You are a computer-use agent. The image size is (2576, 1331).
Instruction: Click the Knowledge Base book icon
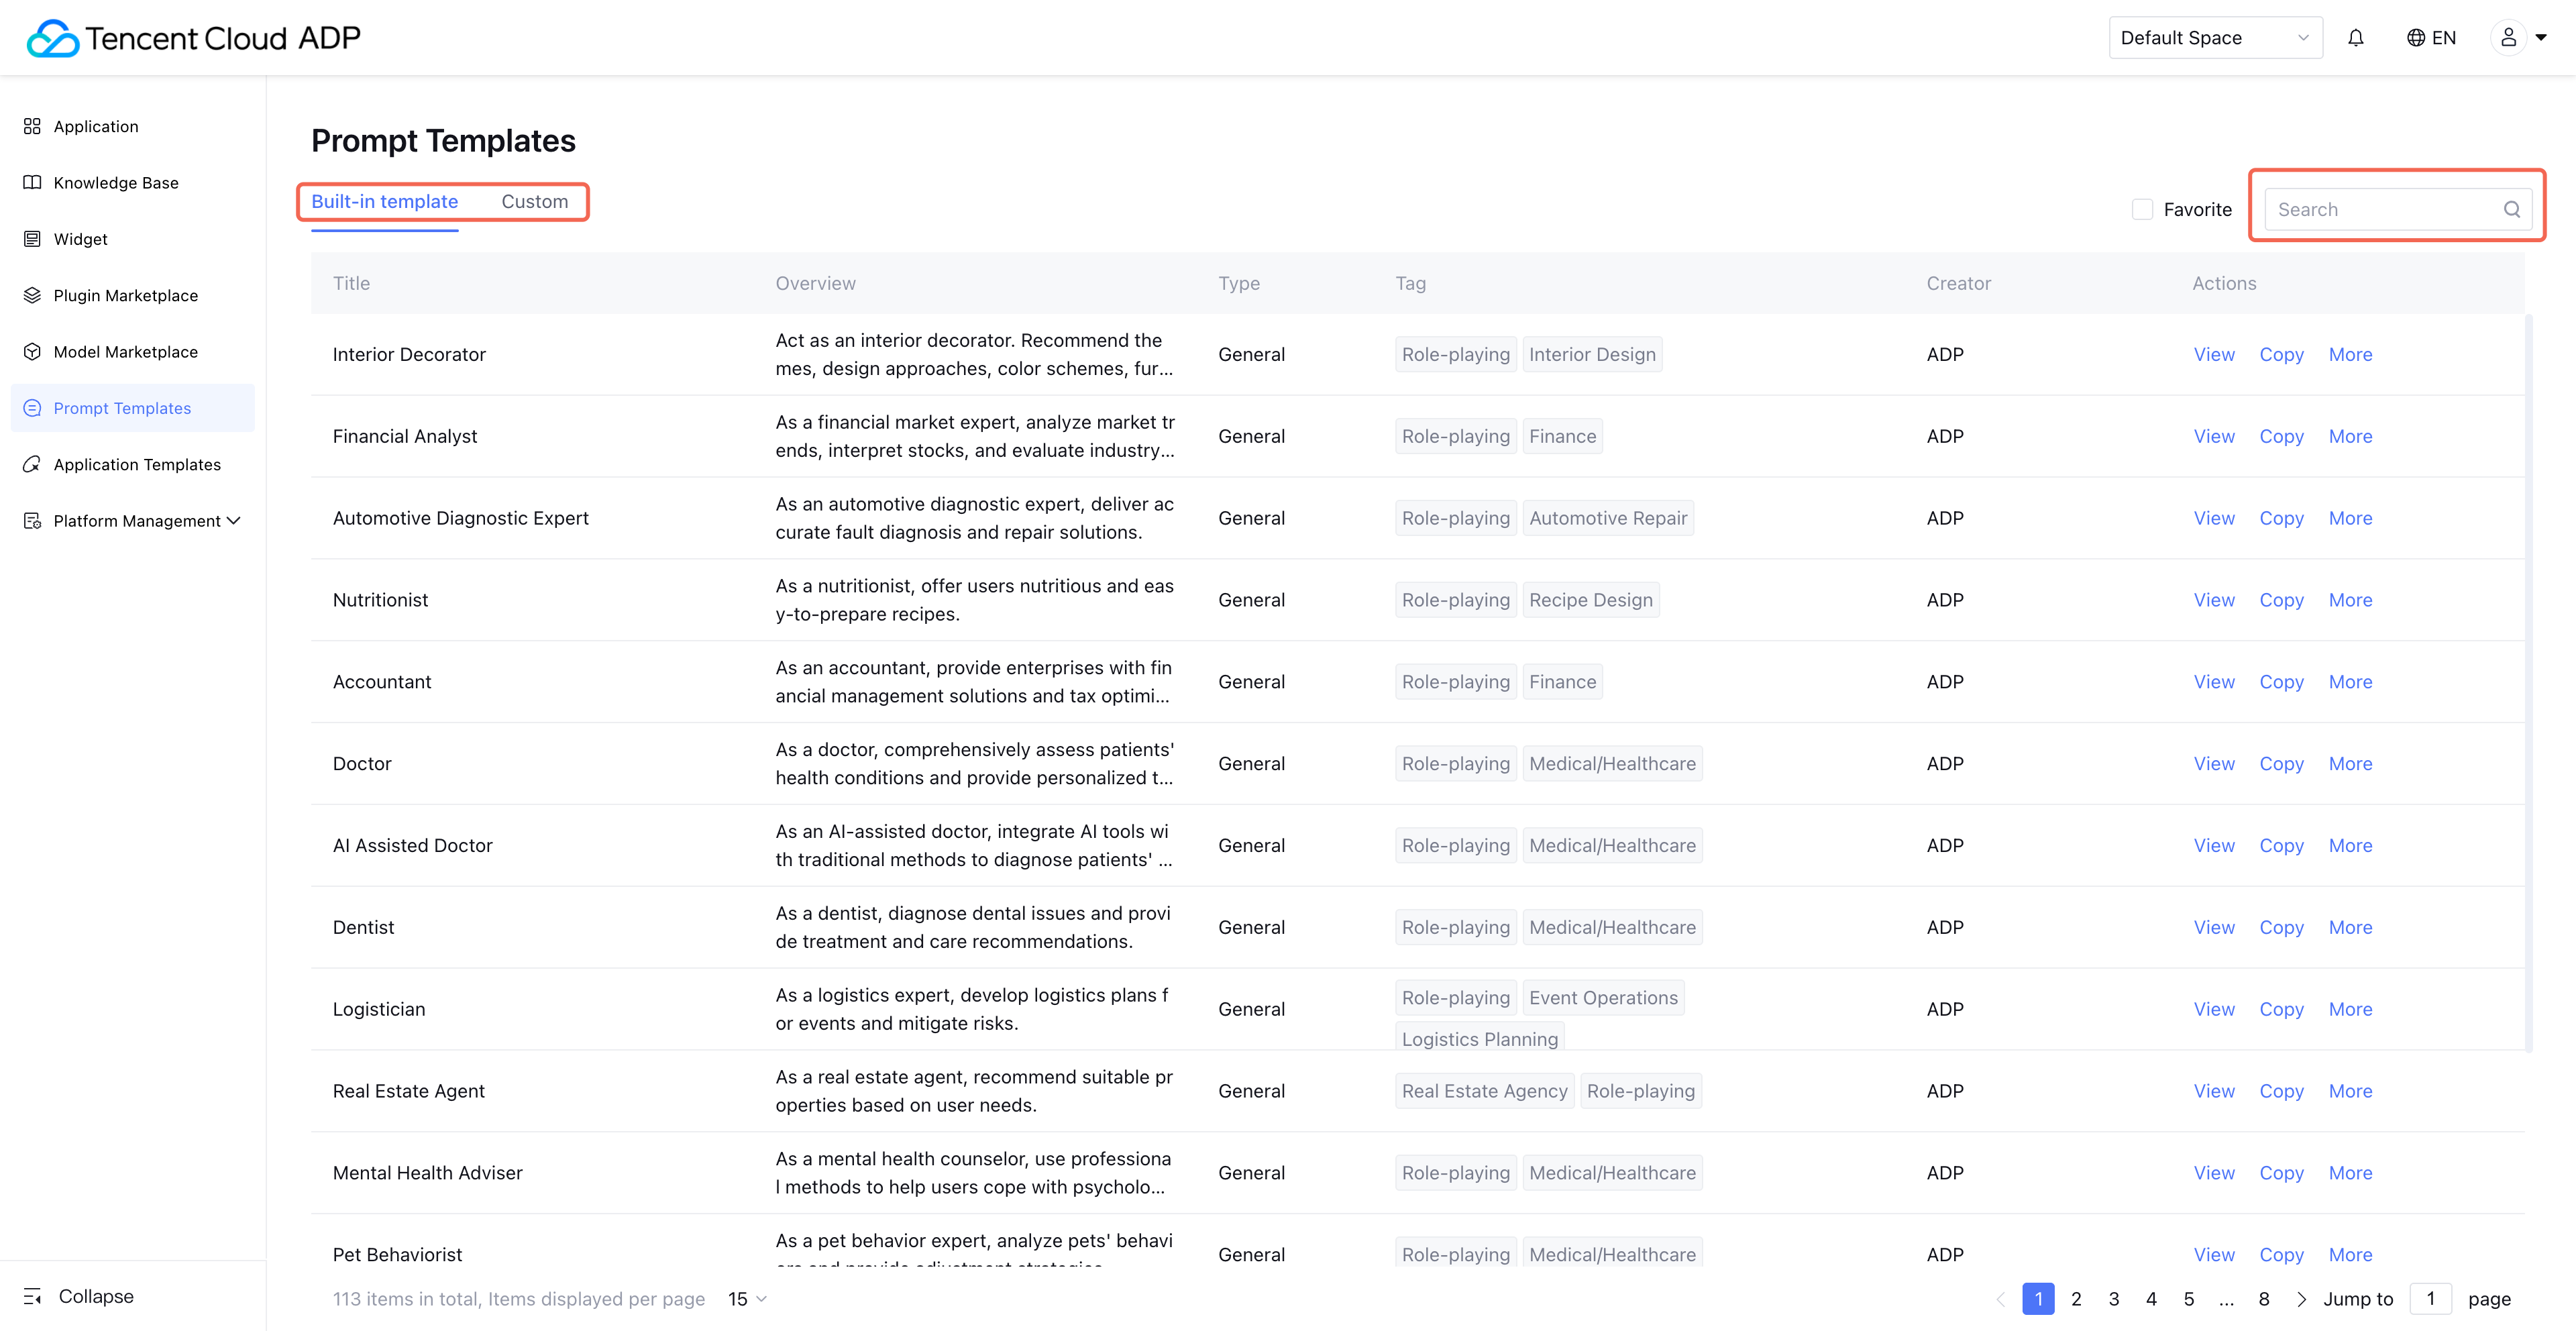(x=32, y=182)
